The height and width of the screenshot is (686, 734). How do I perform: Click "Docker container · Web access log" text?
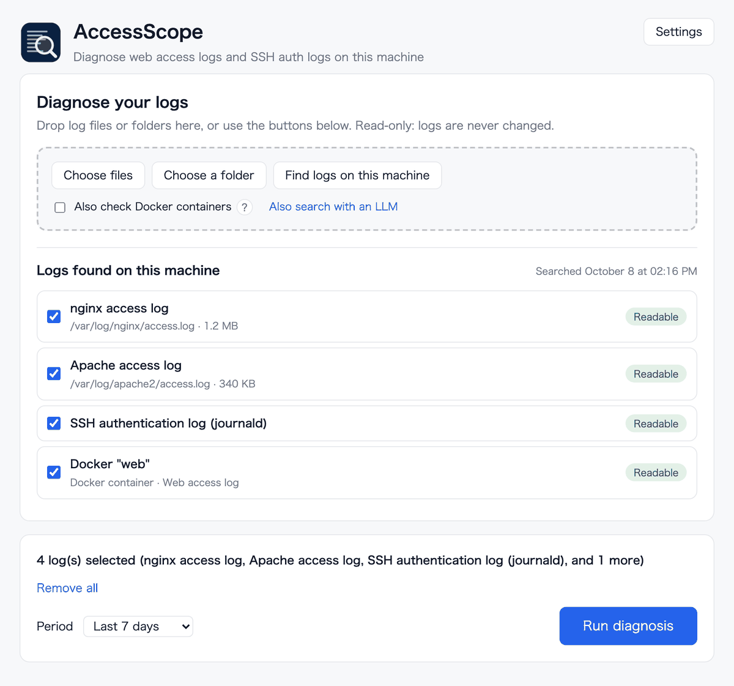[x=155, y=483]
